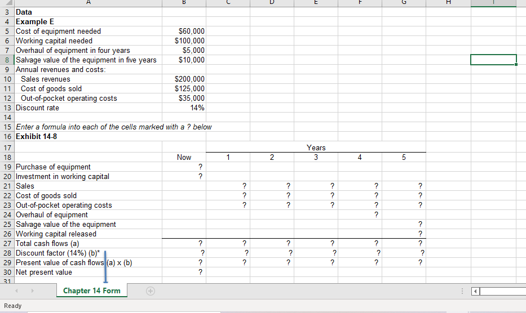Click the Year 1 heading cell

[228, 157]
